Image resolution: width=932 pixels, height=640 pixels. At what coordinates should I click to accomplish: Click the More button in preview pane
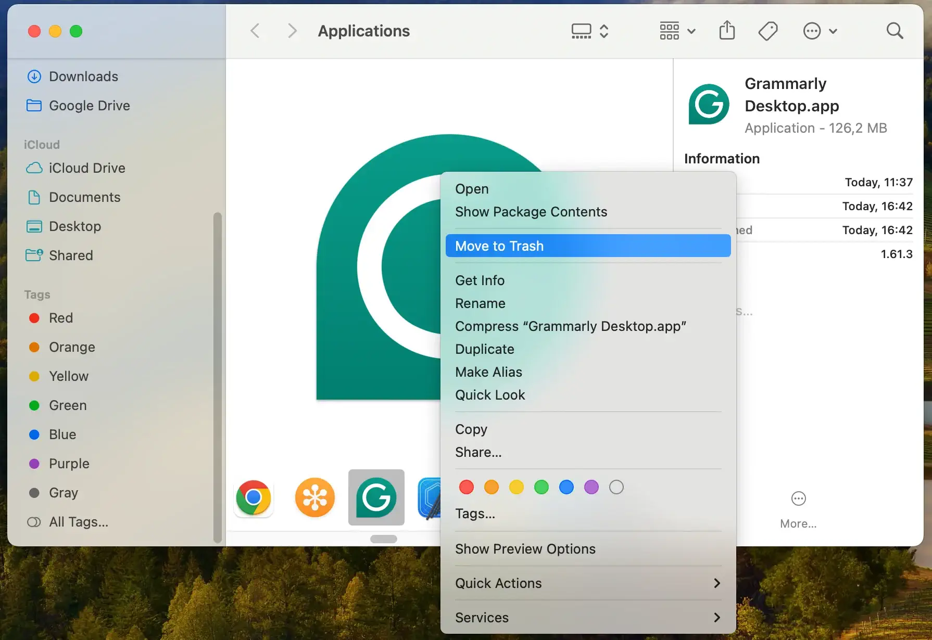tap(798, 510)
